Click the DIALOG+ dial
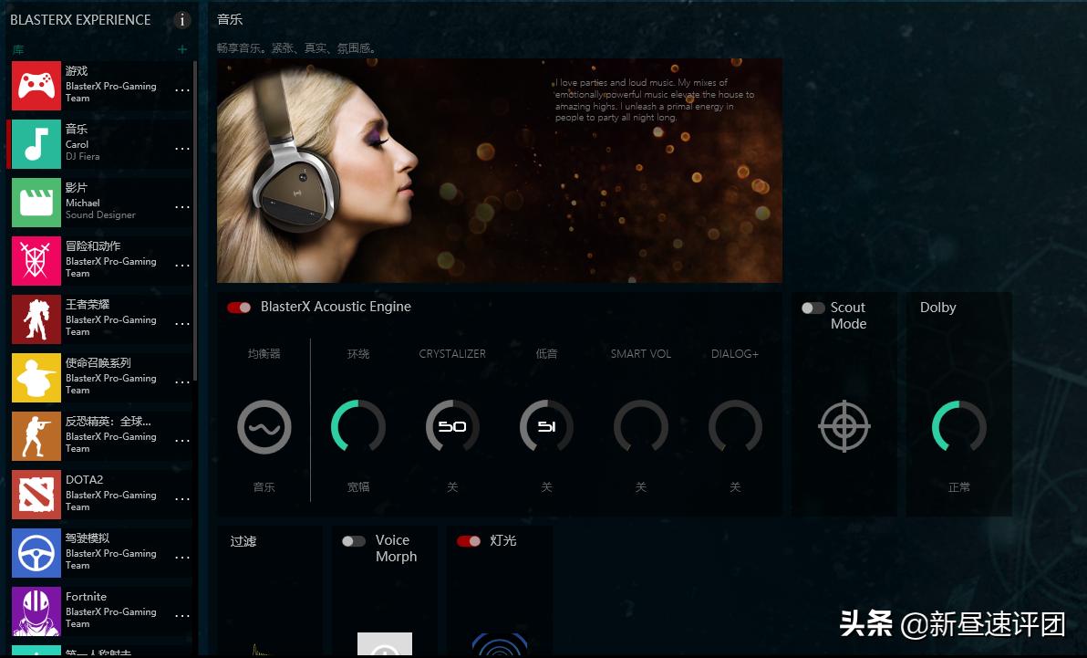1087x658 pixels. click(735, 426)
